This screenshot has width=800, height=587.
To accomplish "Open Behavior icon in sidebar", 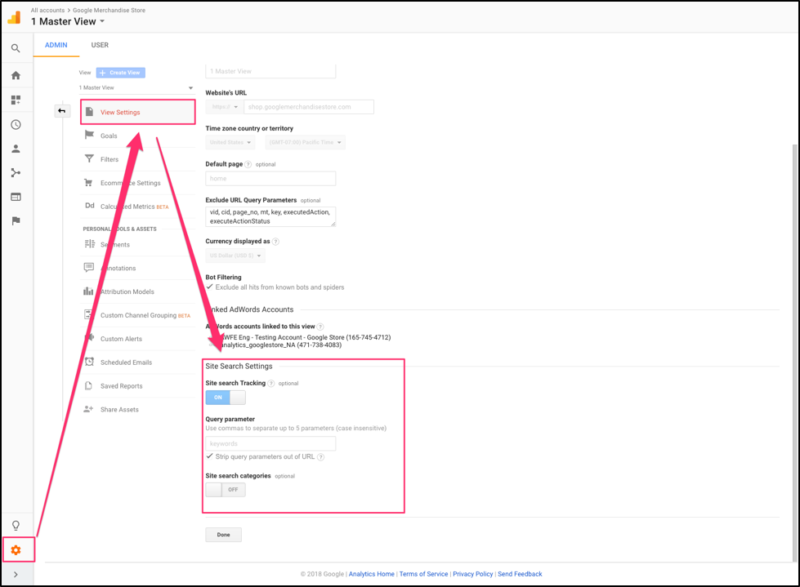I will (x=16, y=197).
